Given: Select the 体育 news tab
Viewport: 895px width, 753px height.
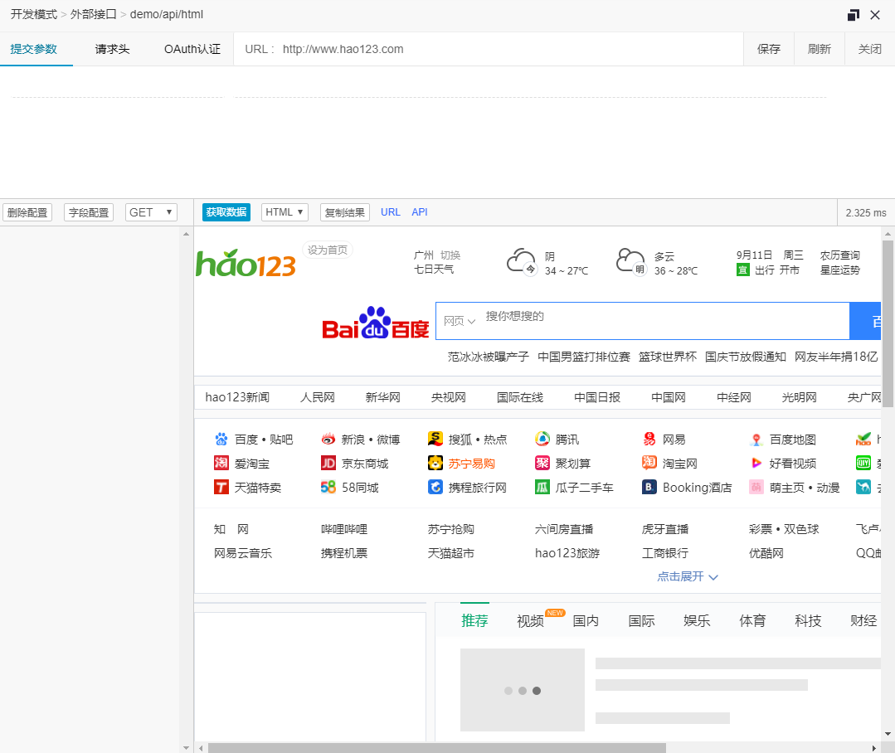Looking at the screenshot, I should (752, 620).
